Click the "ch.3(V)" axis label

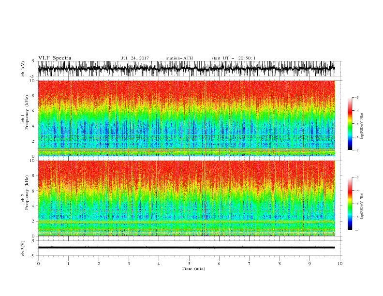coord(23,248)
